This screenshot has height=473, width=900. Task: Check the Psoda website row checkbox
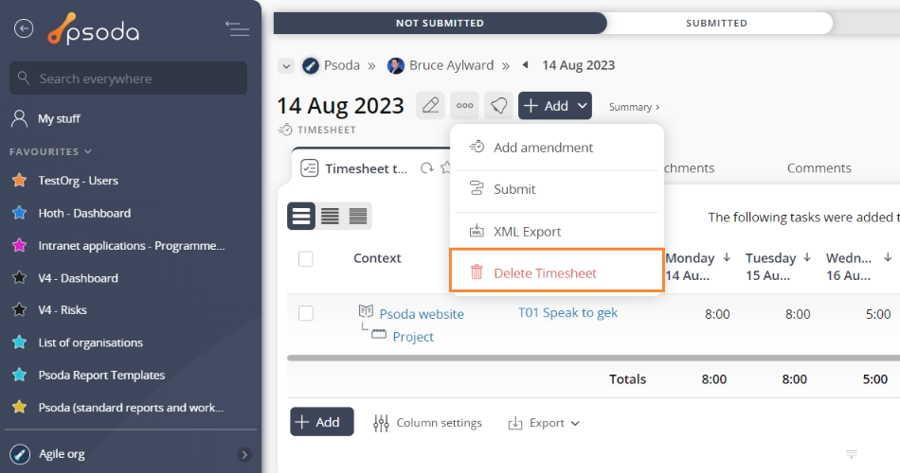pos(306,313)
